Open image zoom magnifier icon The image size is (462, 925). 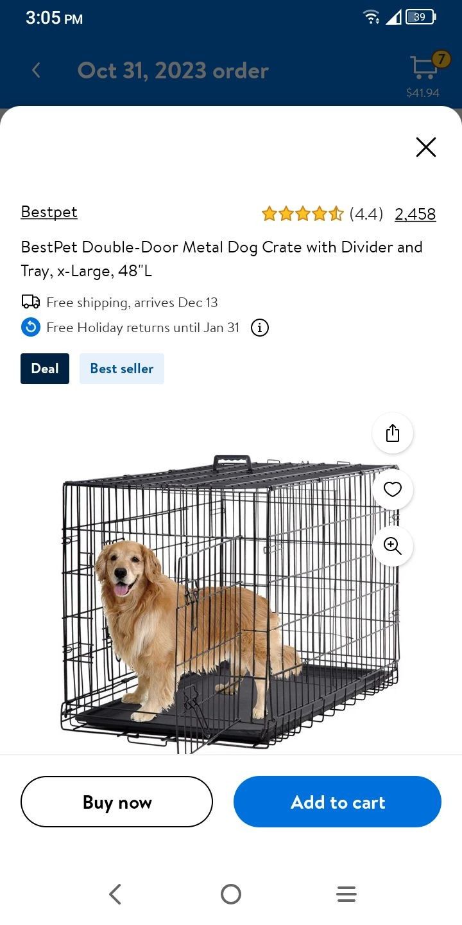[x=393, y=546]
